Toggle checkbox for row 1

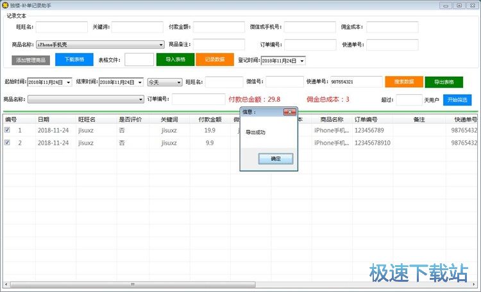coord(7,130)
